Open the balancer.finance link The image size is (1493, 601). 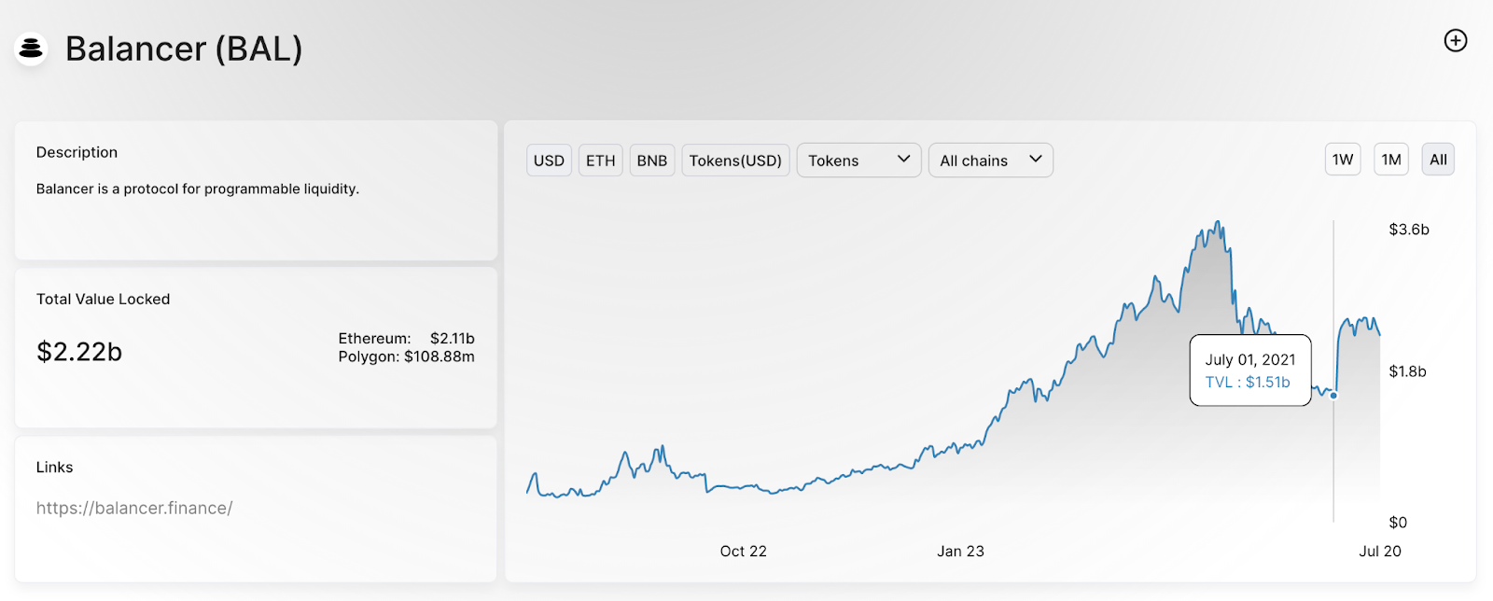tap(134, 508)
